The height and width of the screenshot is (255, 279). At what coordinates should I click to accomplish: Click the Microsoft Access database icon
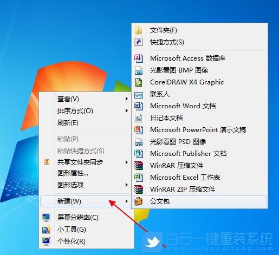pyautogui.click(x=139, y=58)
